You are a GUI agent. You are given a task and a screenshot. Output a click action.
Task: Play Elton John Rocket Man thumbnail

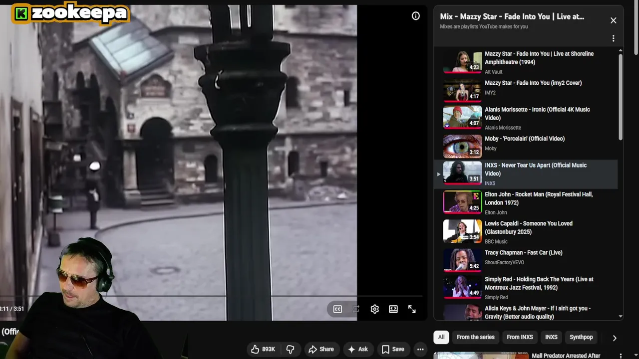(x=462, y=202)
